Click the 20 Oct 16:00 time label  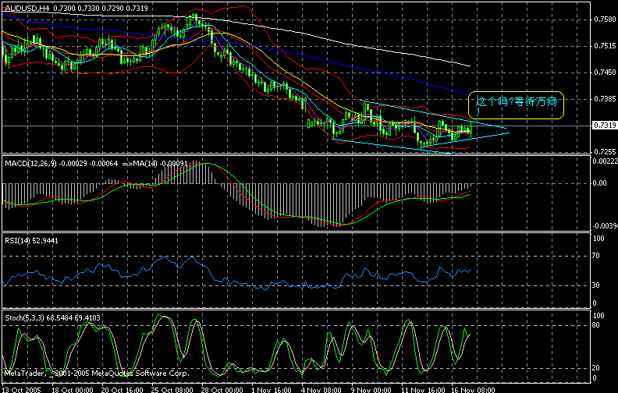122,390
